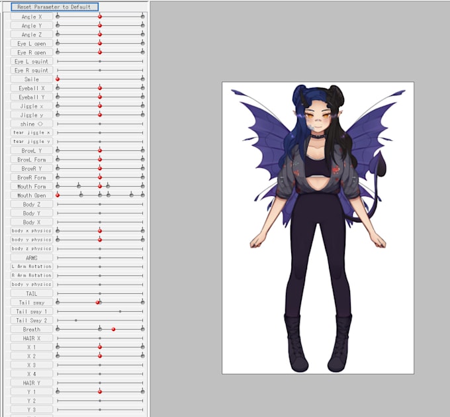Viewport: 450px width, 417px height.
Task: Select the Y 2 parameter label
Action: pyautogui.click(x=32, y=400)
